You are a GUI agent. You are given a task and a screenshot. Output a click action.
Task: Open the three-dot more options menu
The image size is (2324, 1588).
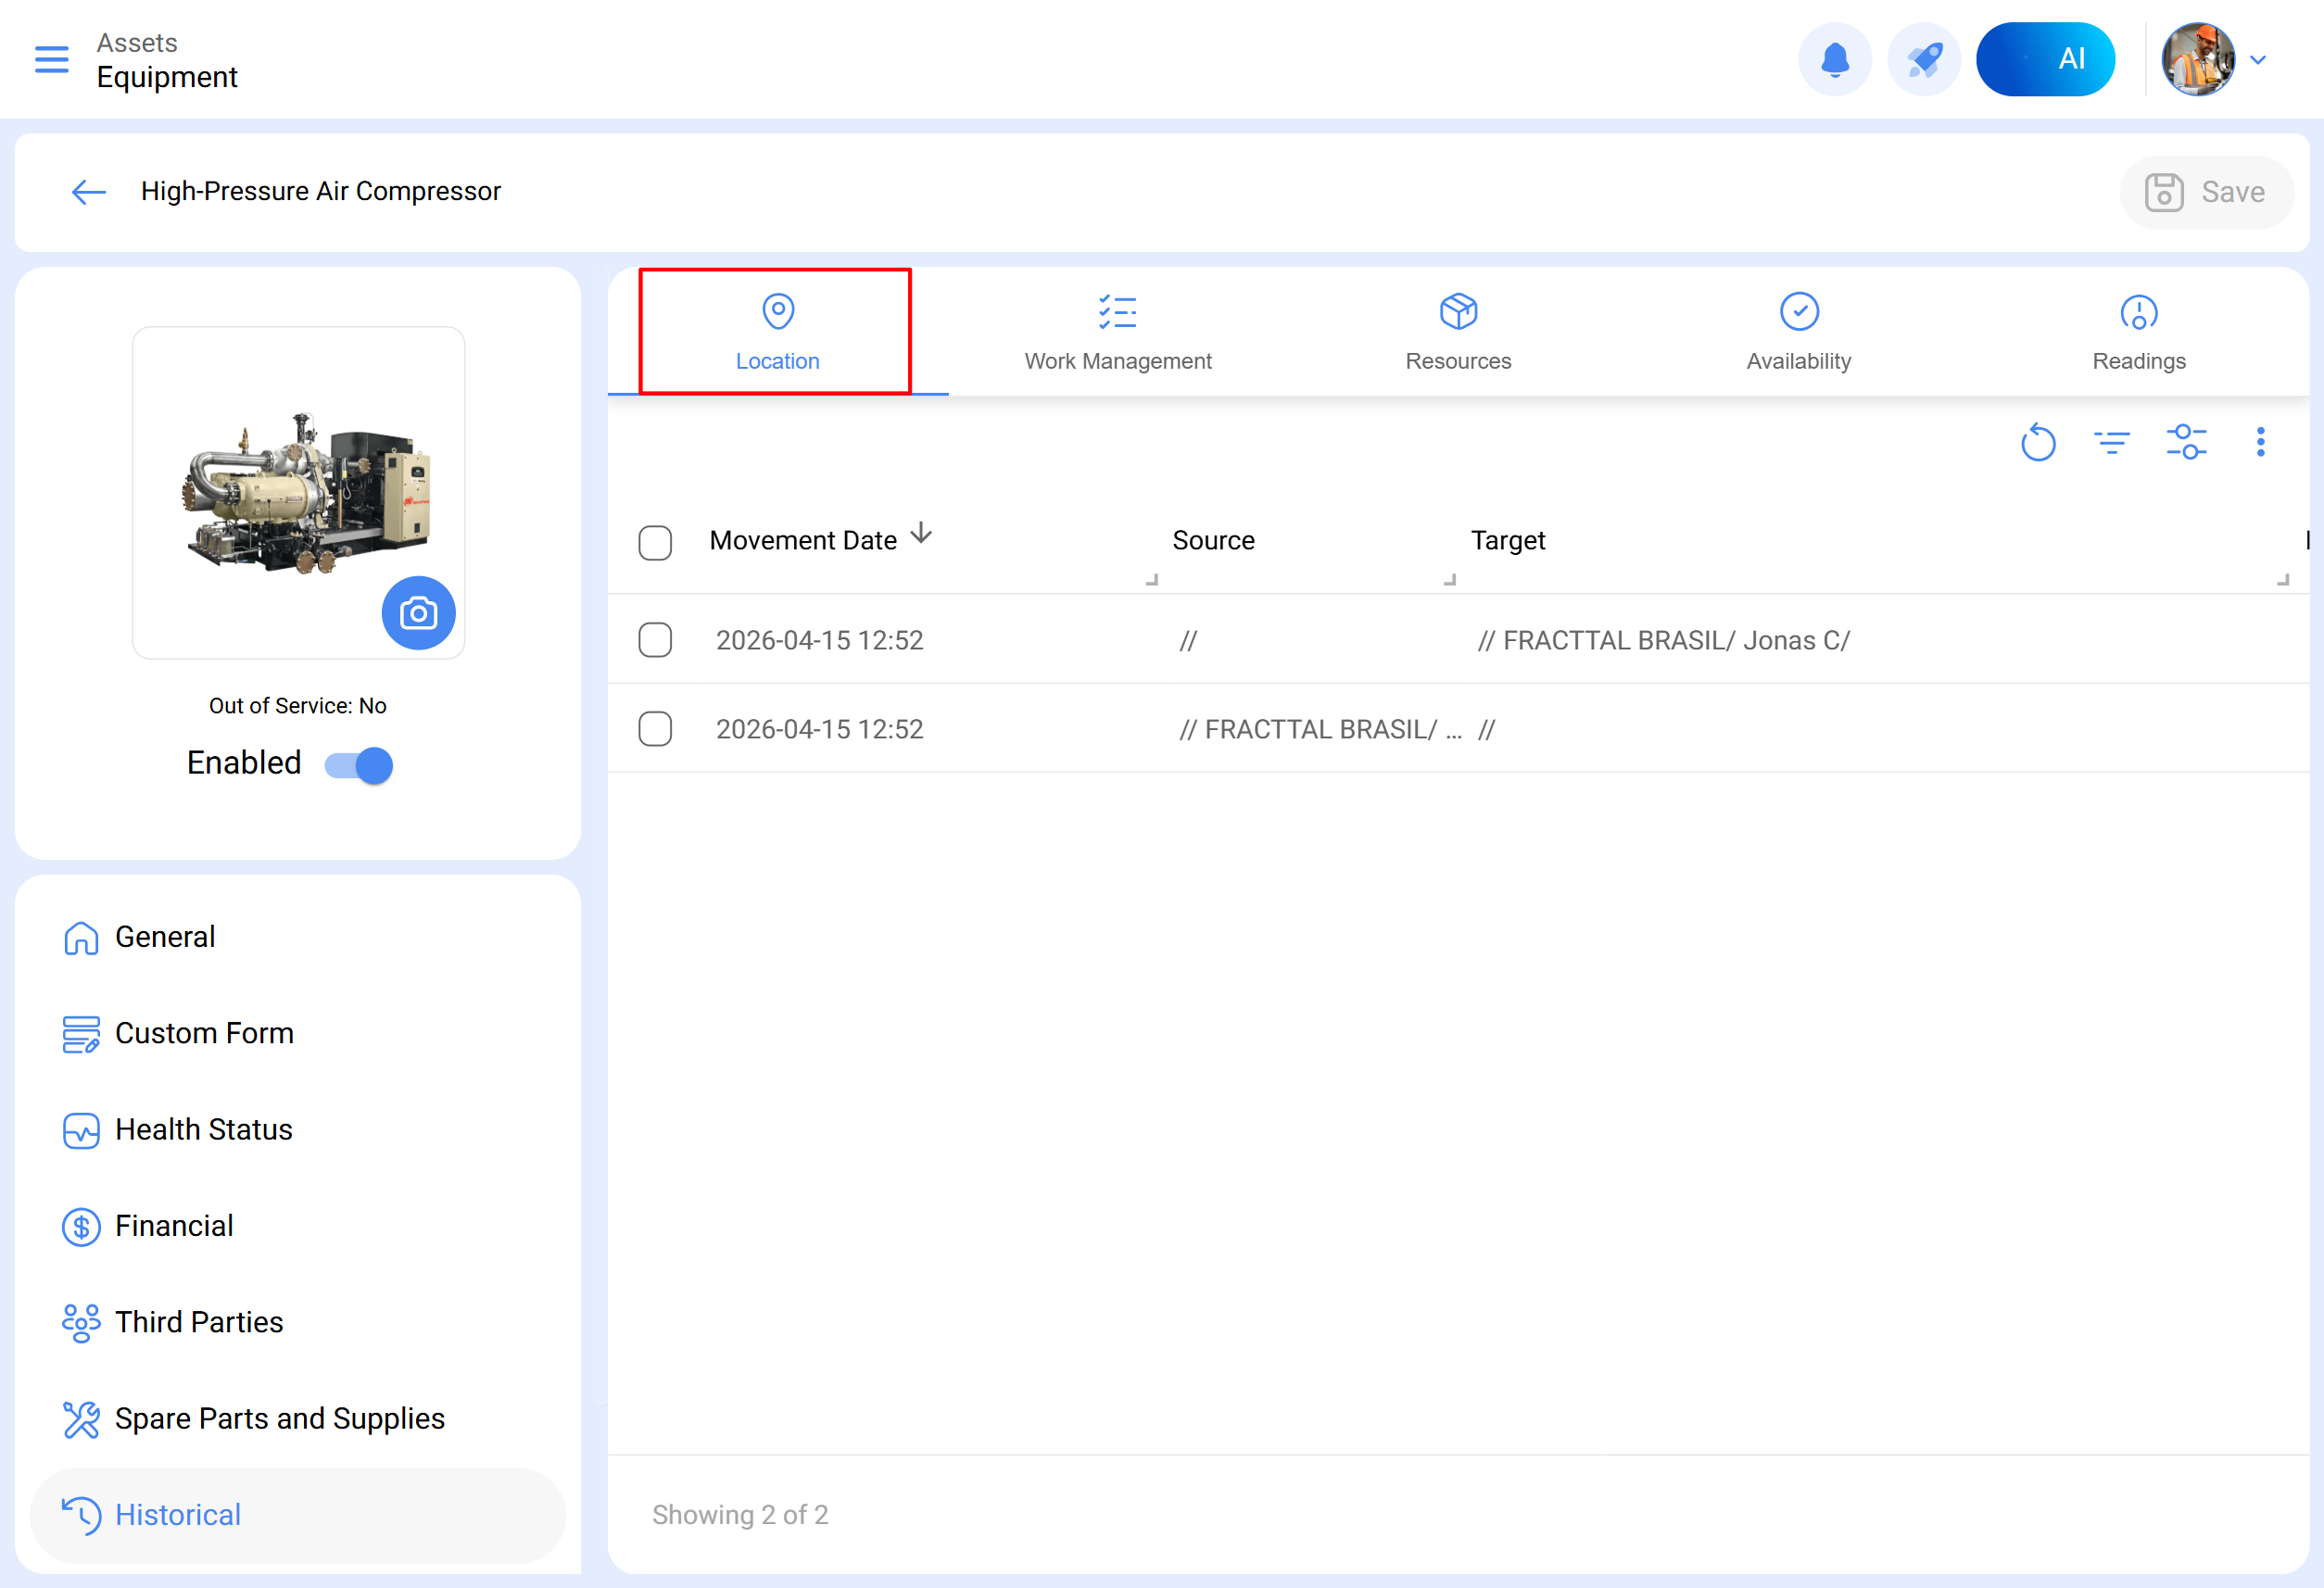2260,442
